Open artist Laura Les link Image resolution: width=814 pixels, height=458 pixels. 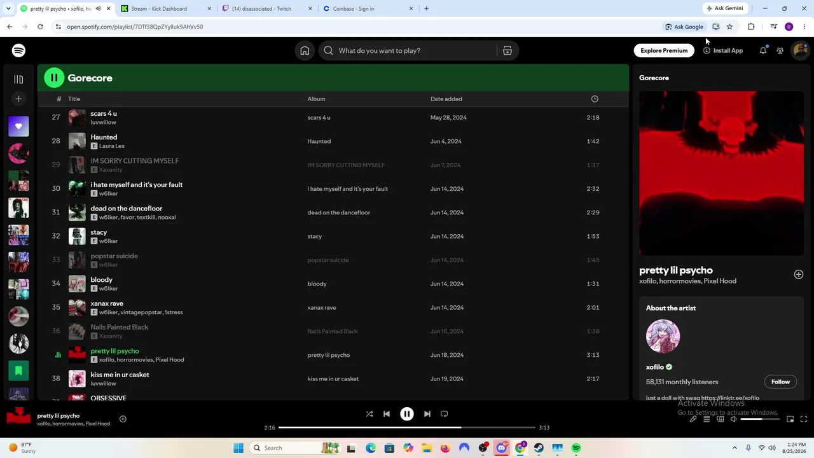pyautogui.click(x=111, y=146)
